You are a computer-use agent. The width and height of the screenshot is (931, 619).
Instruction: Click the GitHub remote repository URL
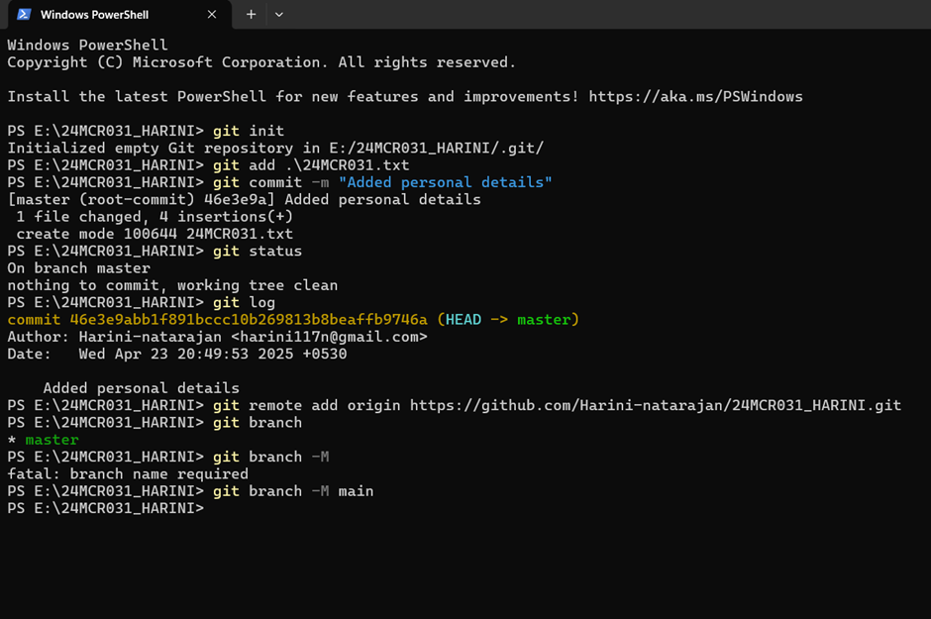(x=655, y=405)
